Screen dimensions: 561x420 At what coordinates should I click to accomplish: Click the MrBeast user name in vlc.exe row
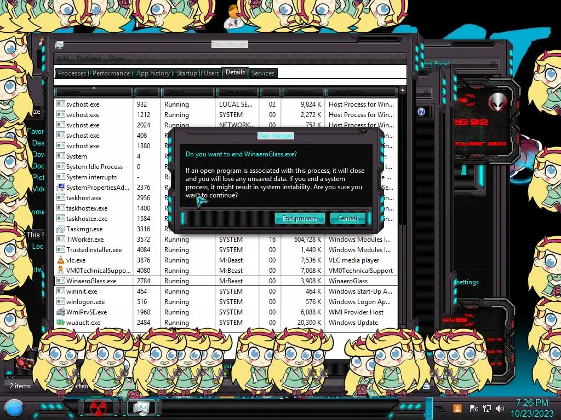point(231,260)
